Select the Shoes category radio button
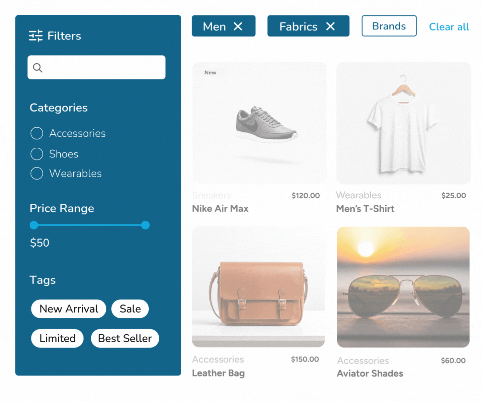The image size is (482, 402). tap(37, 154)
